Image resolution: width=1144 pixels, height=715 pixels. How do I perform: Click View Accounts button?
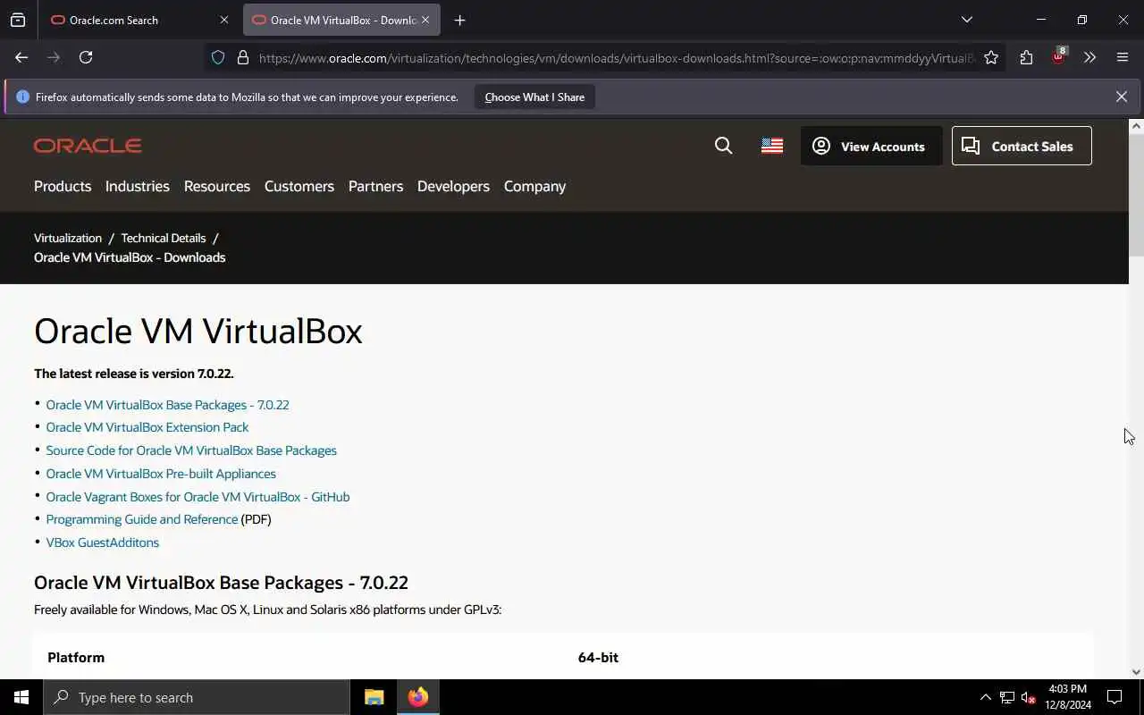pyautogui.click(x=871, y=146)
